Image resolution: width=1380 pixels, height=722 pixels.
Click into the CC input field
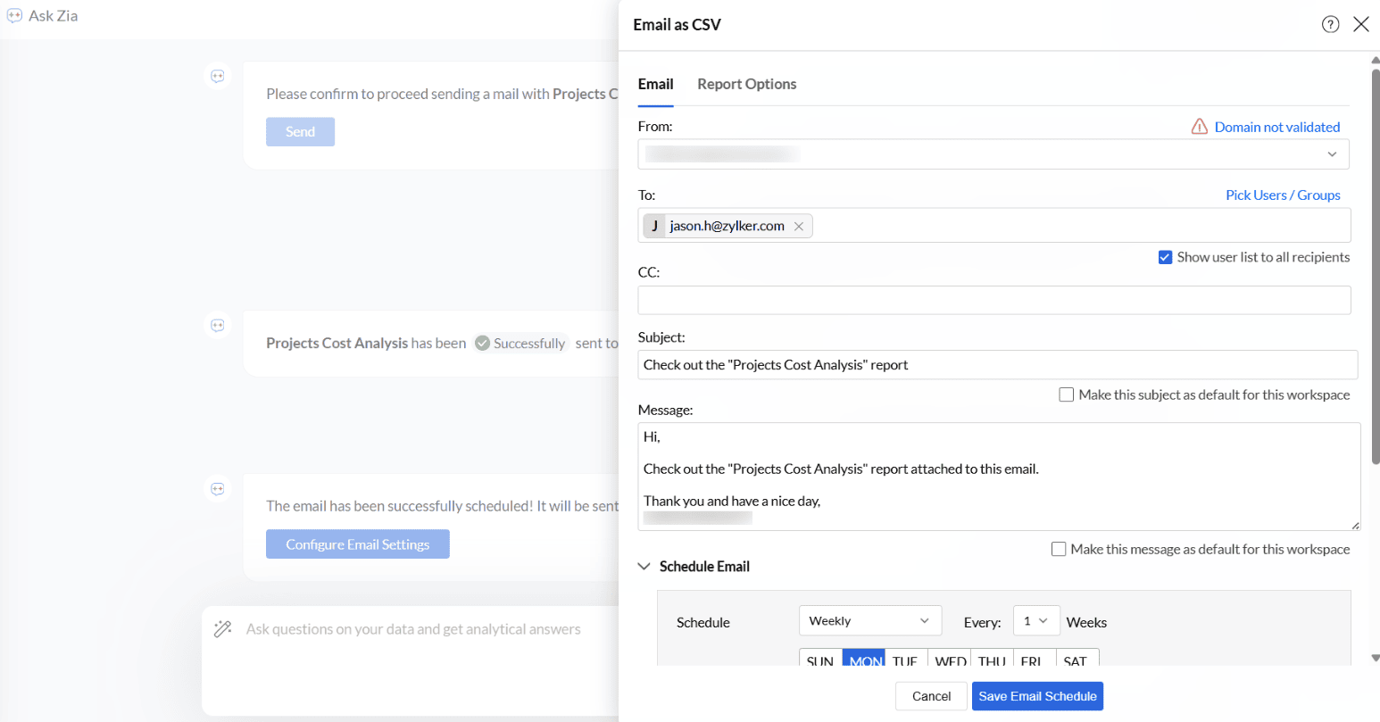coord(993,300)
